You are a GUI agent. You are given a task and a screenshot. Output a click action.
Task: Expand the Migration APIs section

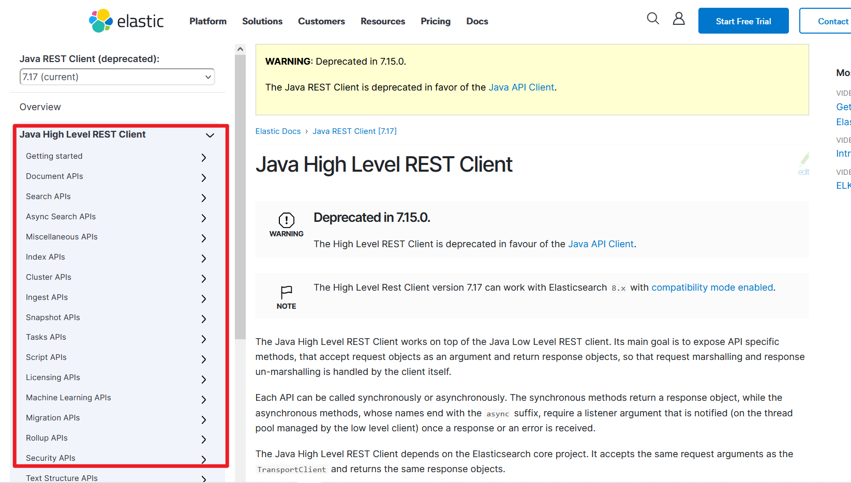[204, 420]
